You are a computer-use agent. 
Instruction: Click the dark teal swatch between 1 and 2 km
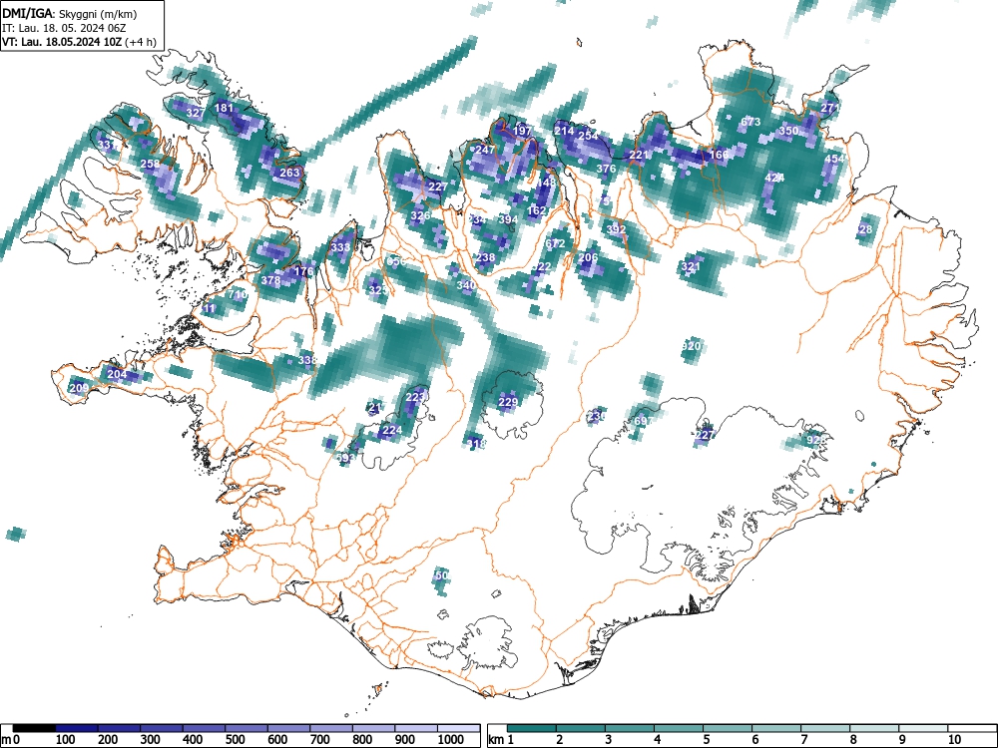point(532,728)
